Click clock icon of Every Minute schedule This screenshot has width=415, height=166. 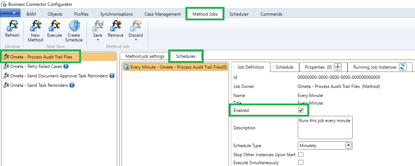(127, 67)
